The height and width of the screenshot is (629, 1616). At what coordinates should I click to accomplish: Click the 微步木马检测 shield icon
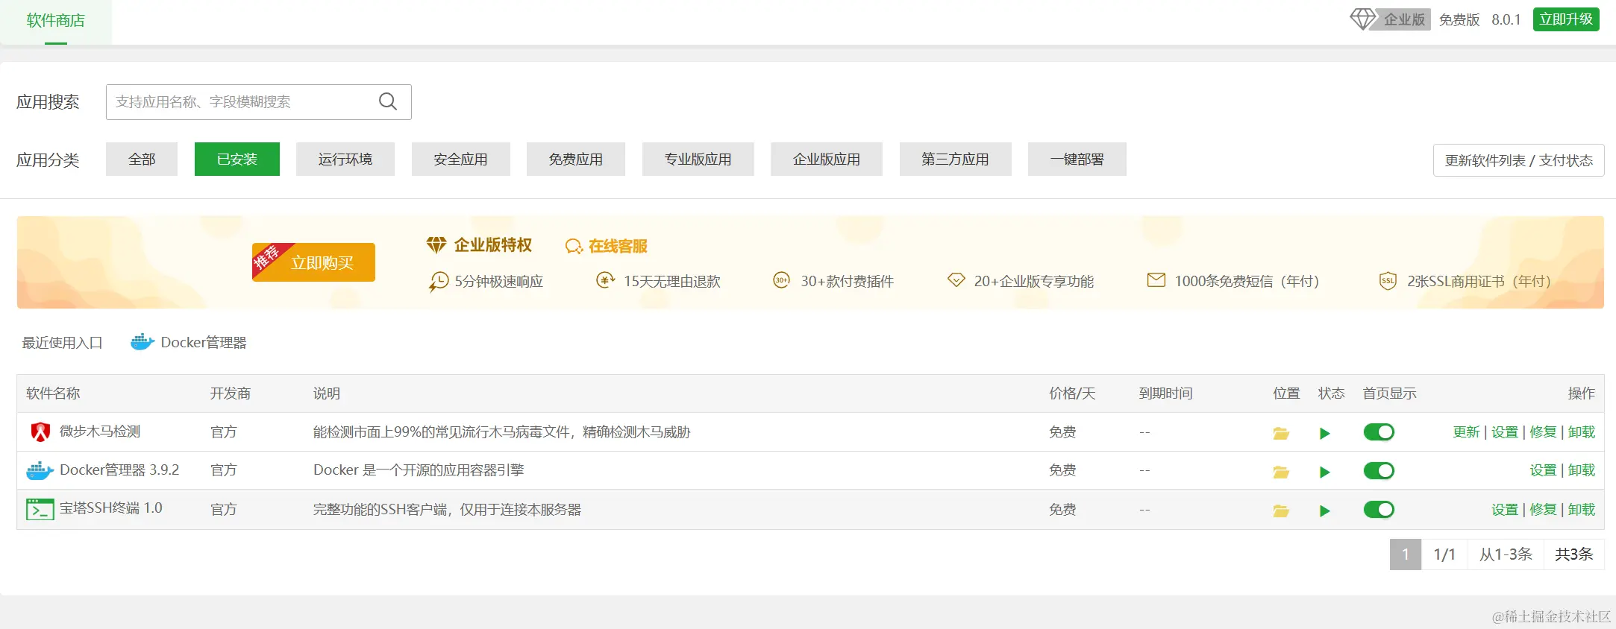[x=40, y=432]
